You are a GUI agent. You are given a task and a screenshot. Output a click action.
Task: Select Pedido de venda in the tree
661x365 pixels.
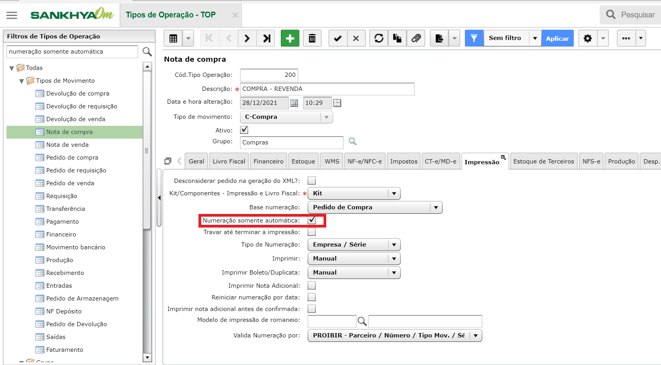(69, 183)
